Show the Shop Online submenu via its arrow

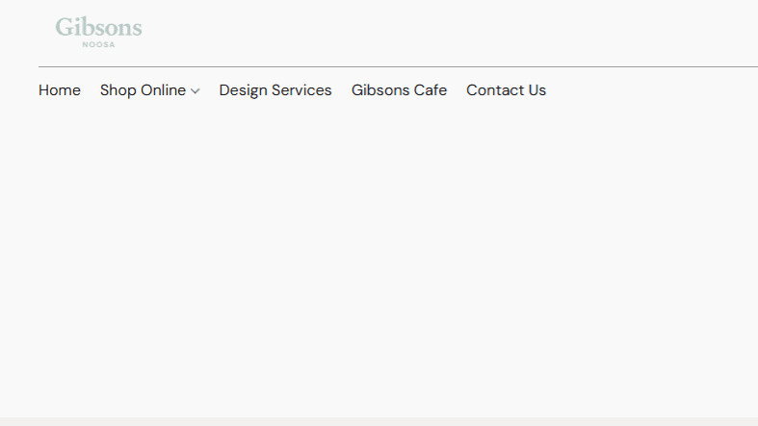(x=196, y=91)
